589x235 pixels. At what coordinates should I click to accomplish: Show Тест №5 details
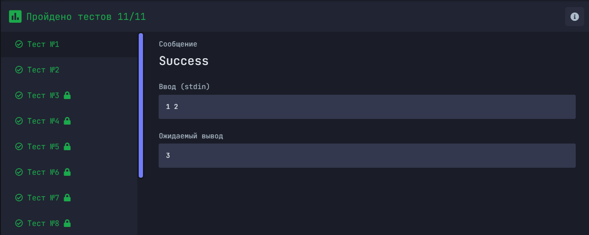[x=43, y=147]
